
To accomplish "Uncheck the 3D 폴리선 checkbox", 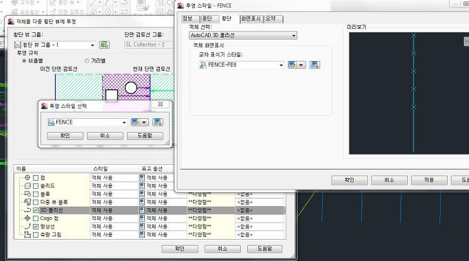I will [x=36, y=210].
